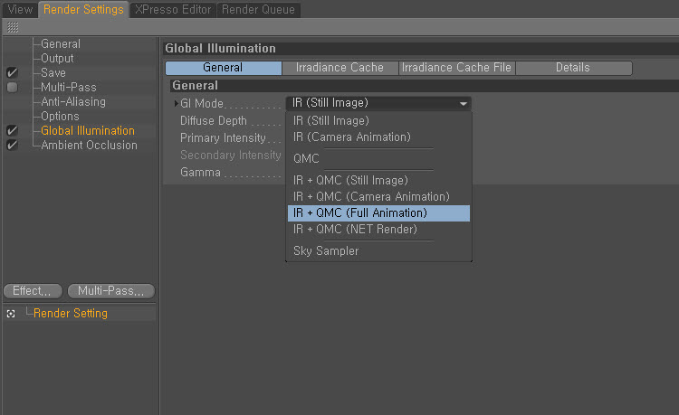
Task: Select the Render Setting preset entry
Action: pyautogui.click(x=70, y=314)
